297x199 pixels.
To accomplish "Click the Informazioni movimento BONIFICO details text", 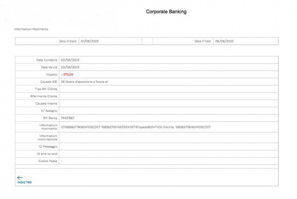I will (x=136, y=127).
